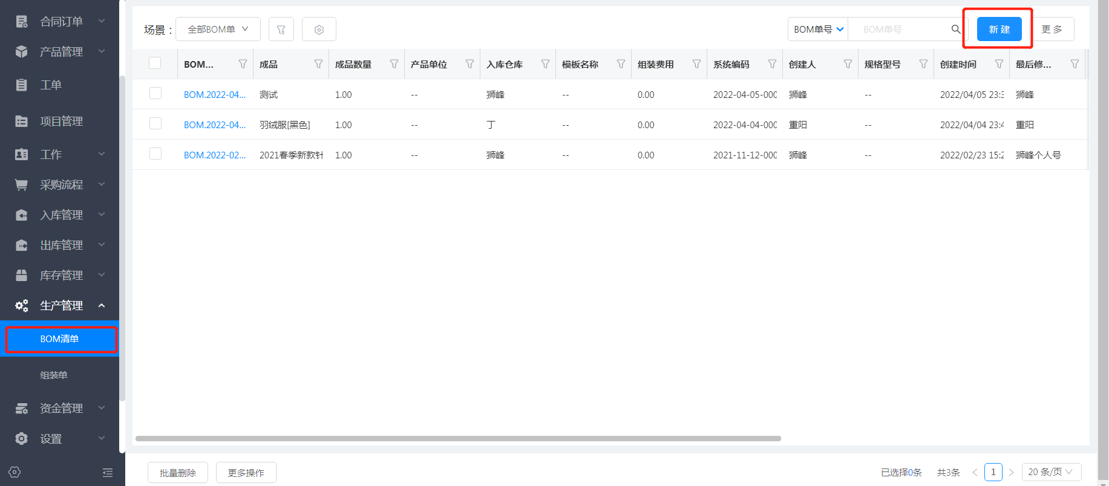
Task: Click the 资金管理 card icon
Action: coord(22,408)
